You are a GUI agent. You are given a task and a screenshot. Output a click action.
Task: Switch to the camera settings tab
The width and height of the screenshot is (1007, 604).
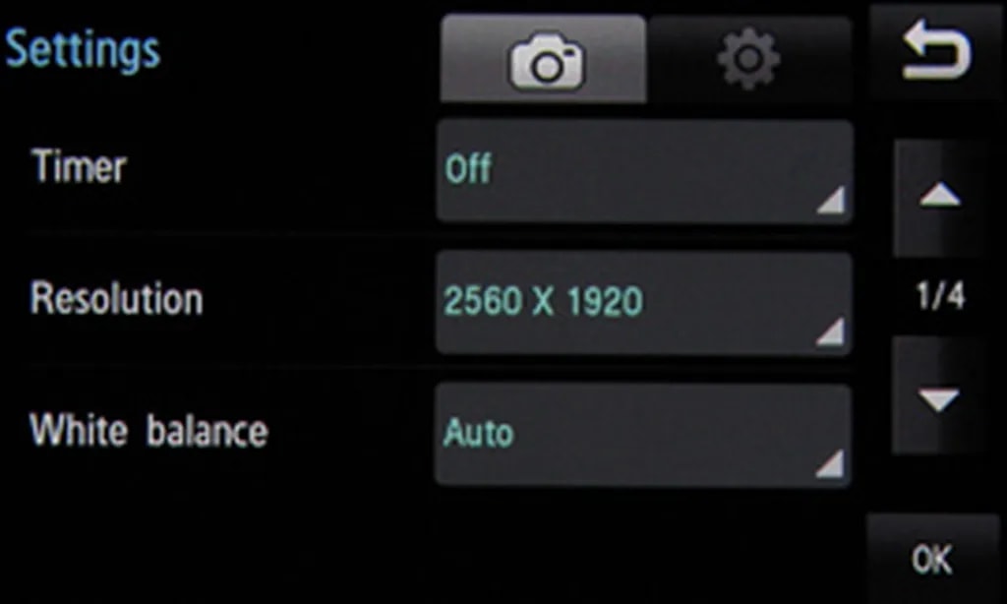(x=543, y=58)
